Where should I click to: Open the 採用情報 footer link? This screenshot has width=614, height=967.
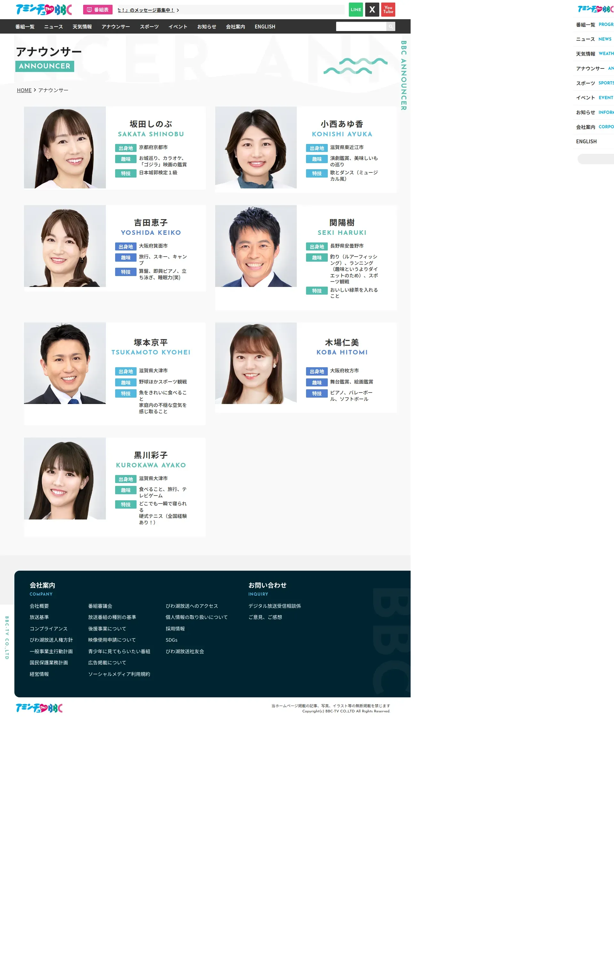pyautogui.click(x=175, y=629)
